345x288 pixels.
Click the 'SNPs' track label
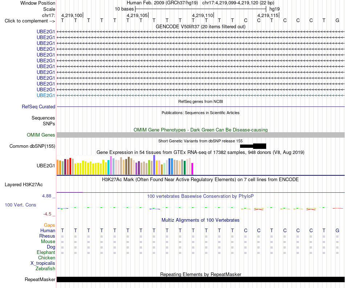pyautogui.click(x=49, y=124)
